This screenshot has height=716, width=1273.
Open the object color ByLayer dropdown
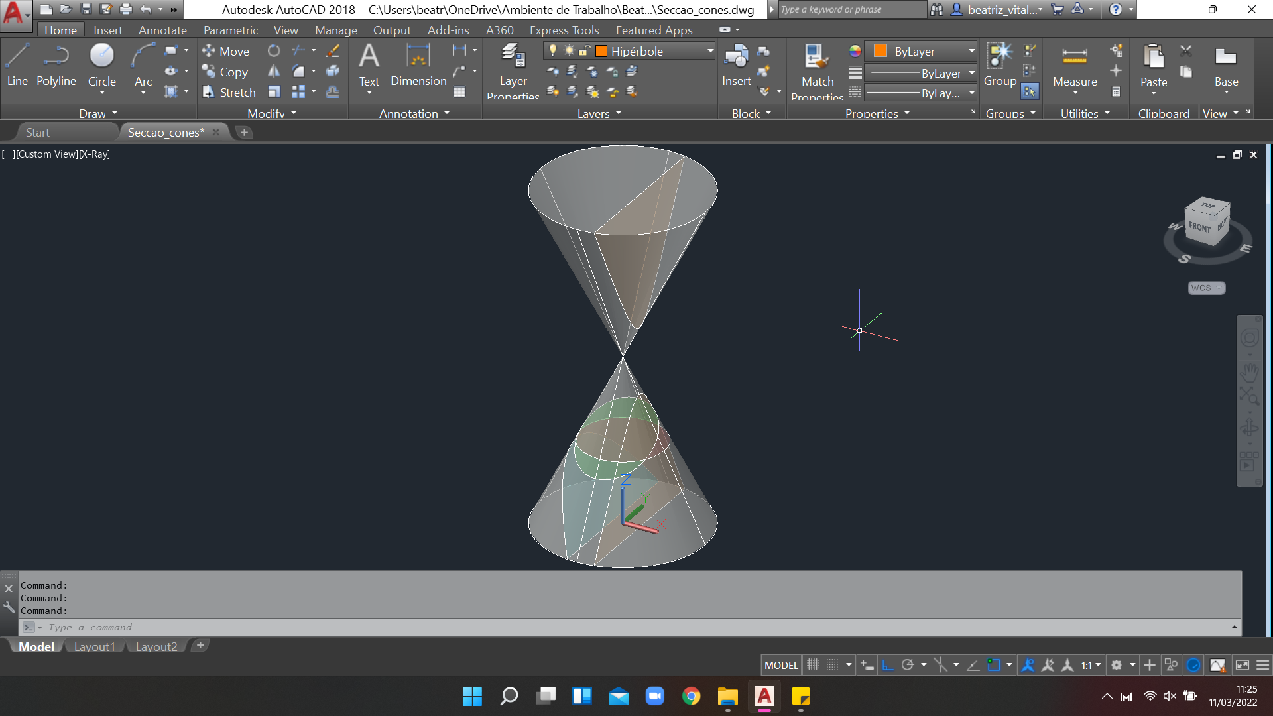click(972, 51)
